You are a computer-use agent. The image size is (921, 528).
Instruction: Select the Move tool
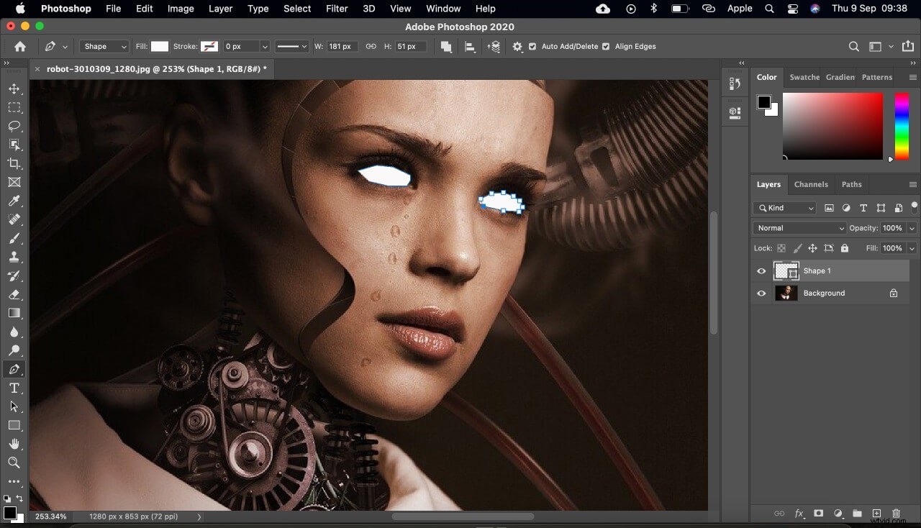point(14,89)
